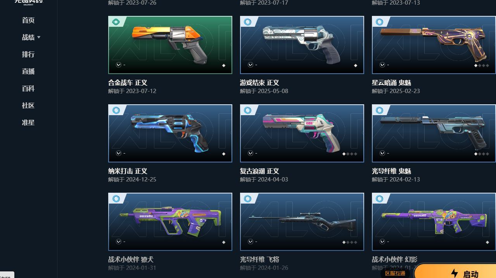The width and height of the screenshot is (496, 278).
Task: Click the tier badge icon on 复古浪潮 正义 card
Action: 247,111
